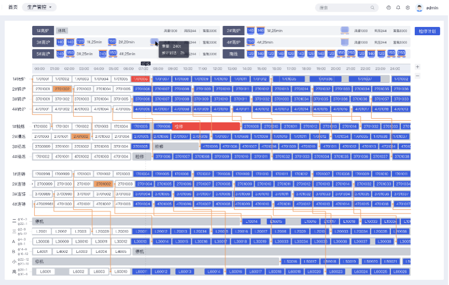Screen dimensions: 449x285
Task: Open the 检修计划 button
Action: pos(427,31)
